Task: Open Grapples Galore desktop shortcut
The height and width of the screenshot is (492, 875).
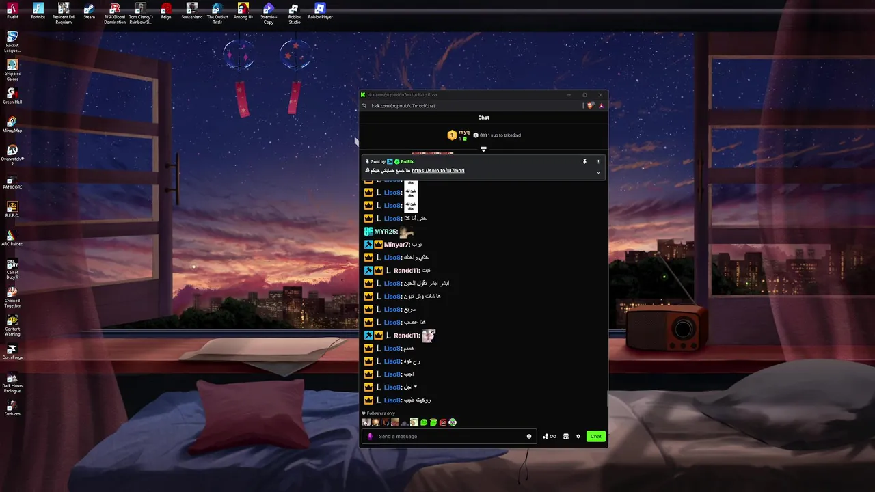Action: [12, 70]
